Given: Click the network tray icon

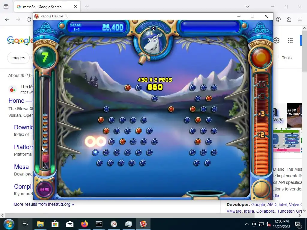Looking at the screenshot, I should pos(261,224).
